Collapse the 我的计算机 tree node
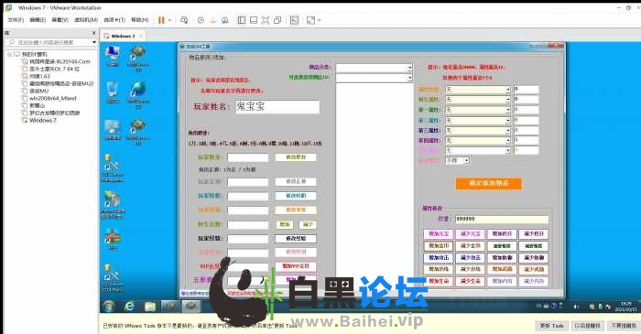Image resolution: width=641 pixels, height=334 pixels. click(10, 54)
